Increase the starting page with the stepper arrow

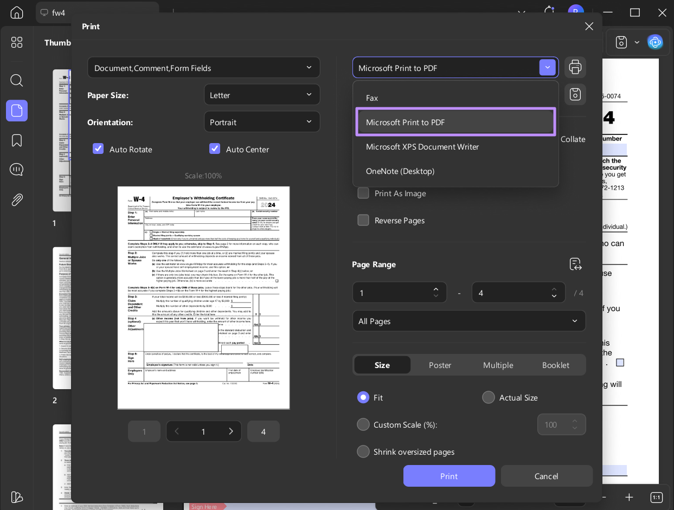click(x=436, y=289)
